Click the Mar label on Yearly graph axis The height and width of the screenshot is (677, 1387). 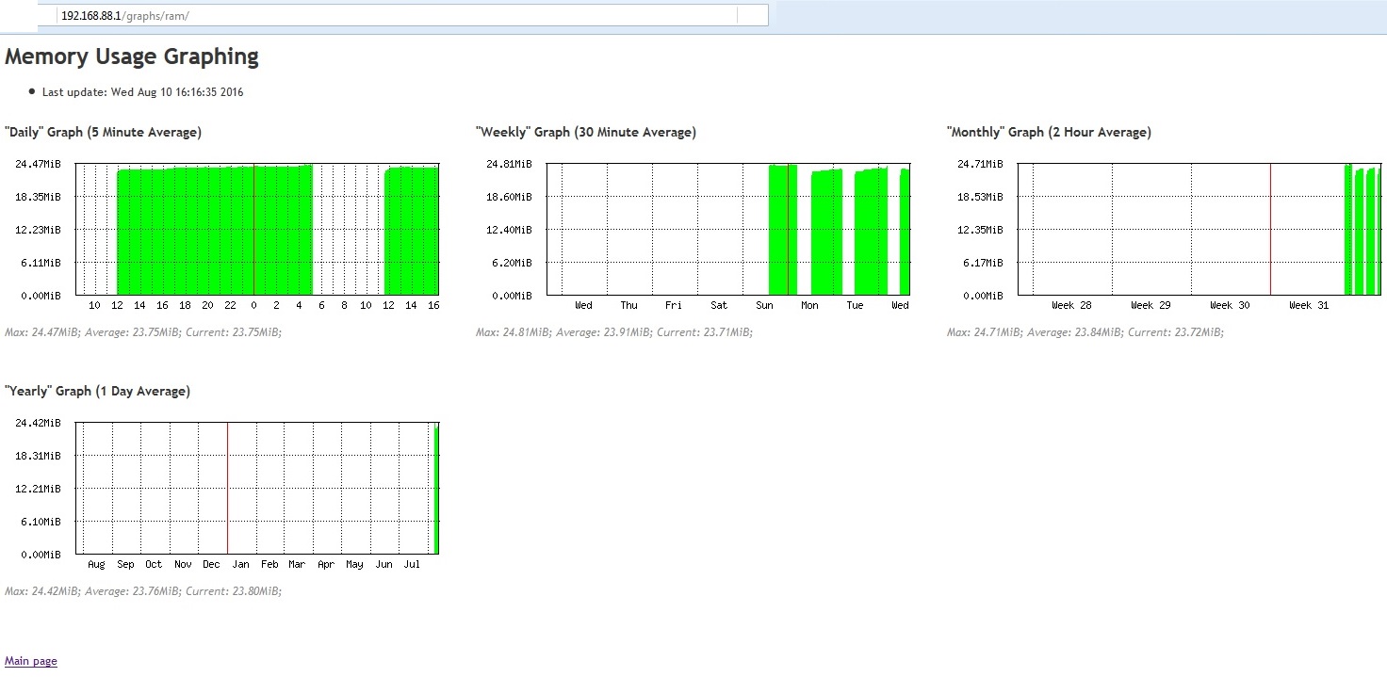(297, 564)
